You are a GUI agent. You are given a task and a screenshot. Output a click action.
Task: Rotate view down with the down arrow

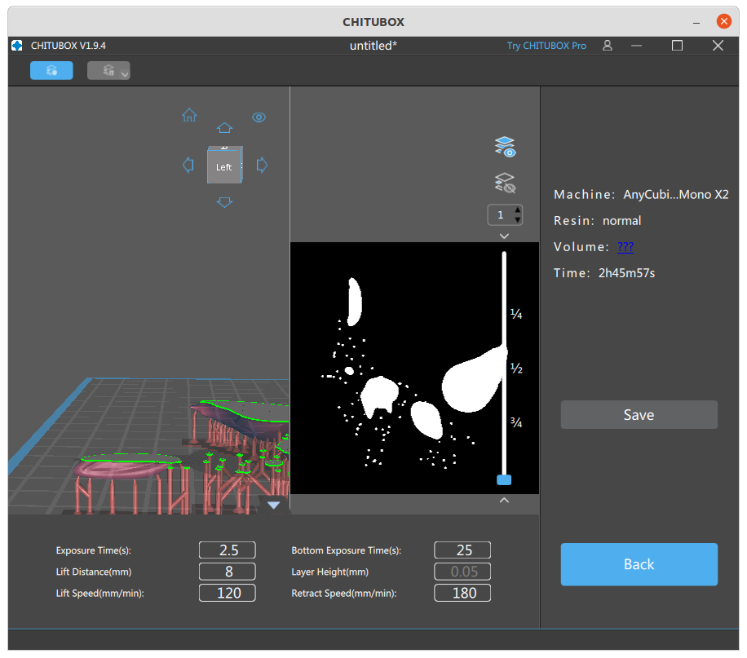(224, 202)
